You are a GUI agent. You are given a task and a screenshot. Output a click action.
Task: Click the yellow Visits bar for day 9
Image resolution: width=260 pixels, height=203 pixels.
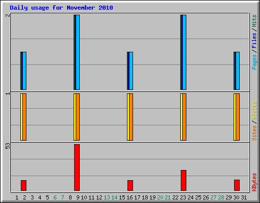pos(75,117)
